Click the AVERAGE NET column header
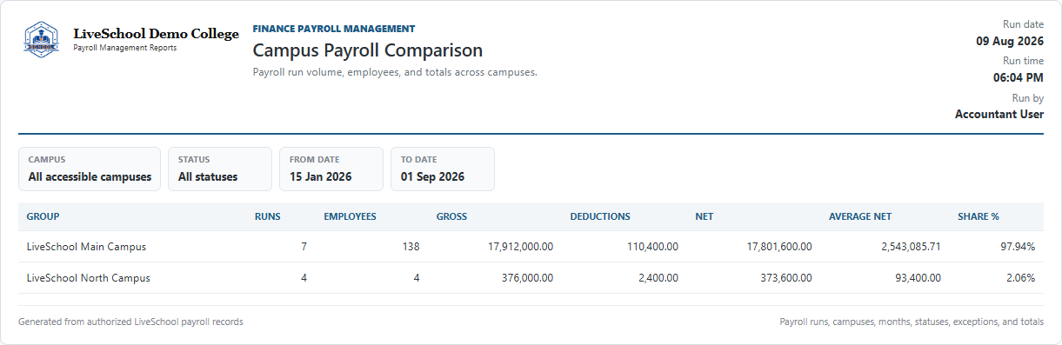 pyautogui.click(x=860, y=216)
